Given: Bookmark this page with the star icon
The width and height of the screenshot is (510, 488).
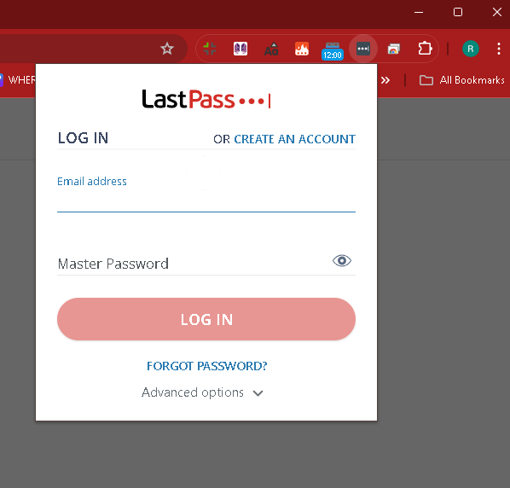Looking at the screenshot, I should [167, 49].
